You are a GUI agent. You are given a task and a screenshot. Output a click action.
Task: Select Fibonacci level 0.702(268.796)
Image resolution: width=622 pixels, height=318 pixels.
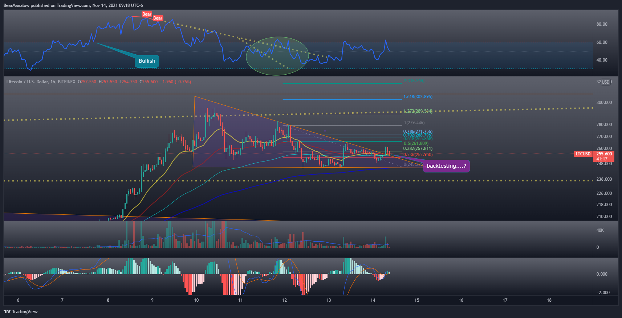point(418,135)
